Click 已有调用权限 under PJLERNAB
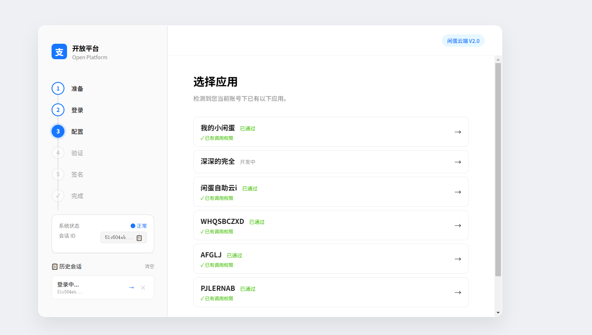Image resolution: width=592 pixels, height=335 pixels. (x=217, y=299)
